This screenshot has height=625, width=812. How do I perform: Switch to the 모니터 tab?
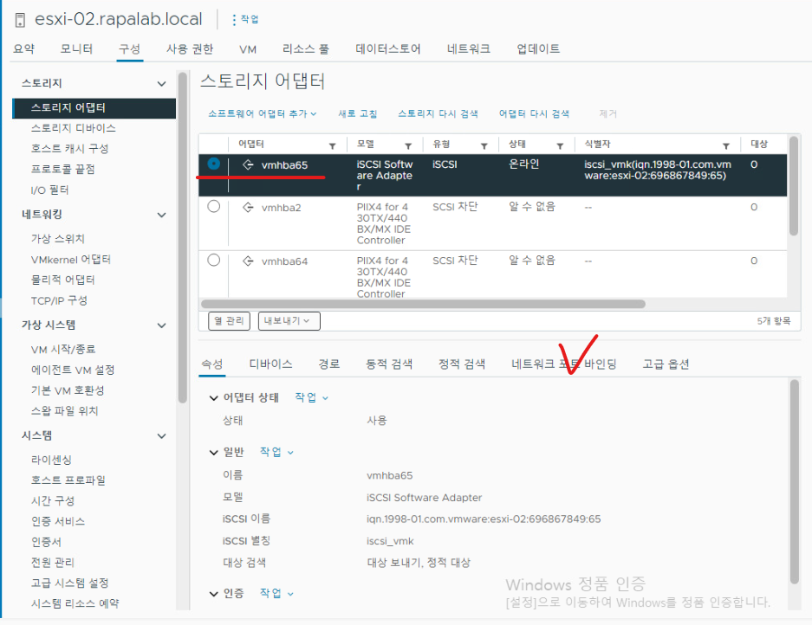[x=76, y=48]
